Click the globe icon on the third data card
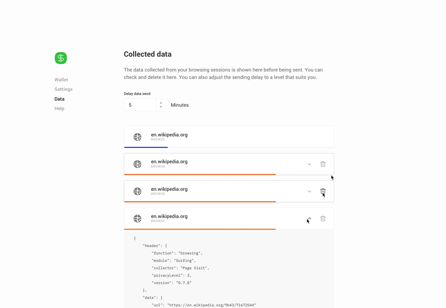446x308 pixels. coord(137,191)
